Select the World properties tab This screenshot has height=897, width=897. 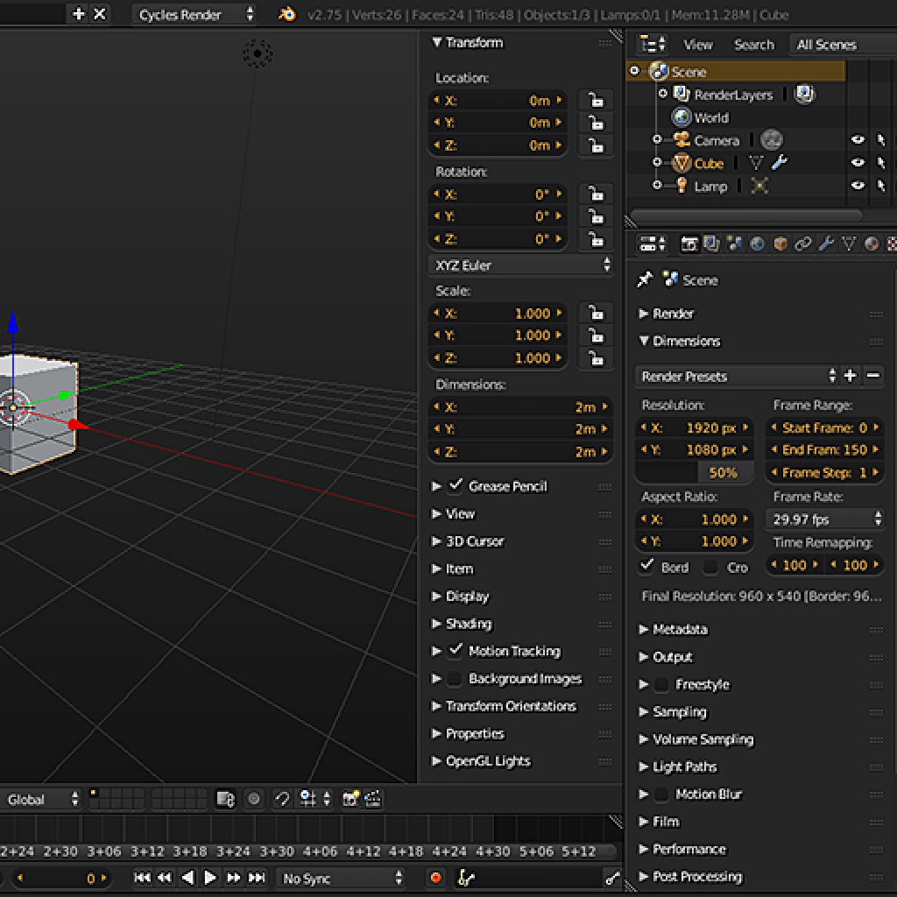tap(759, 244)
